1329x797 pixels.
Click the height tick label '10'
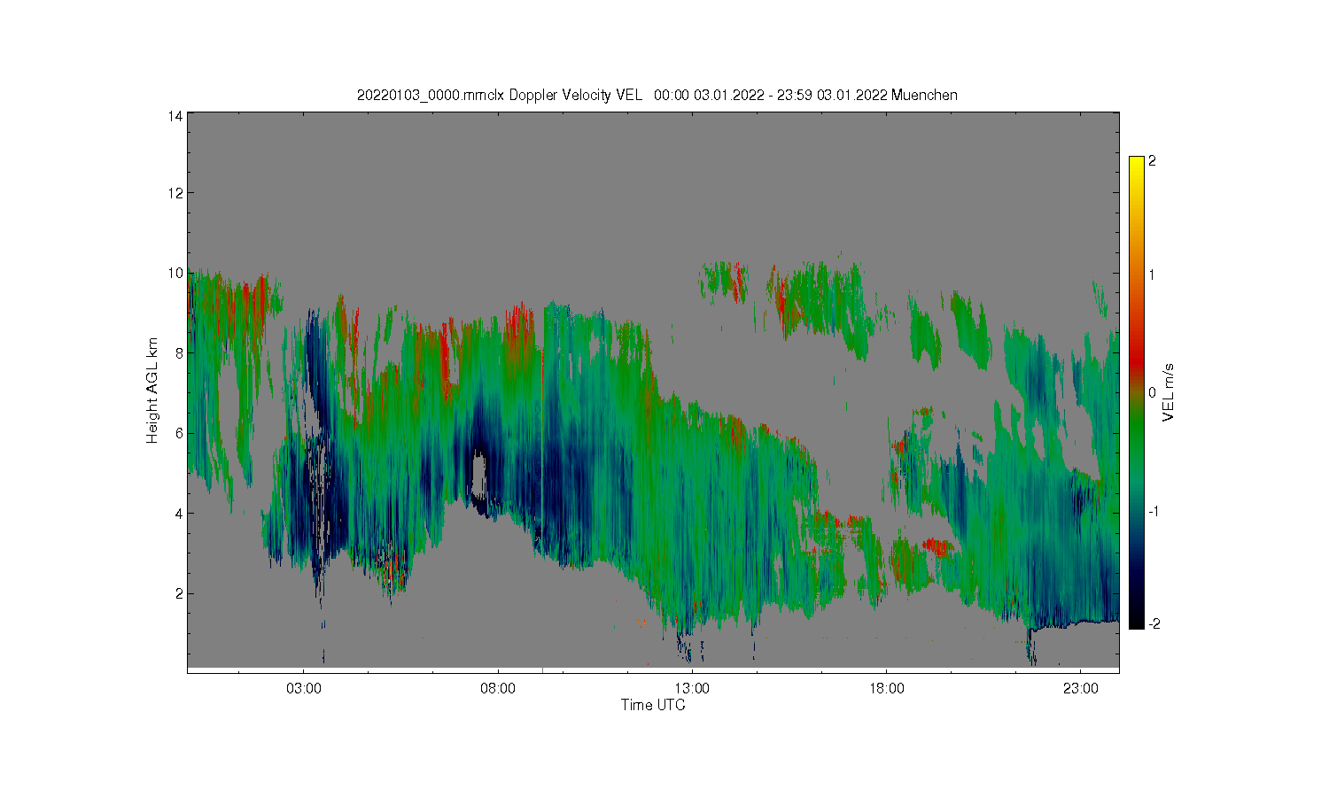coord(176,273)
